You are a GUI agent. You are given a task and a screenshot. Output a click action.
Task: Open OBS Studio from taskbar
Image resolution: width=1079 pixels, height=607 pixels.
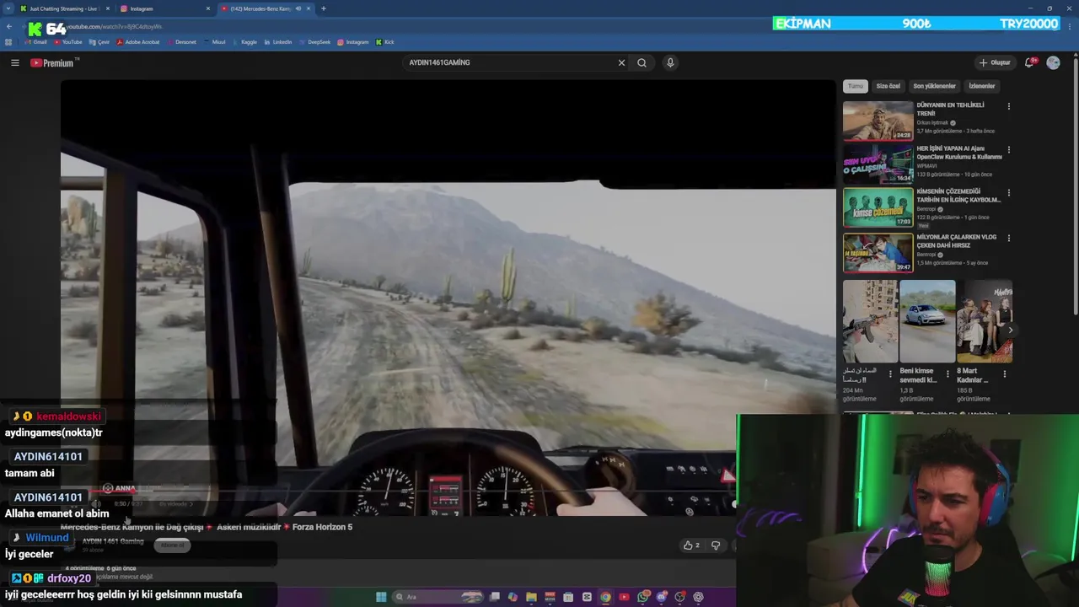tap(680, 597)
